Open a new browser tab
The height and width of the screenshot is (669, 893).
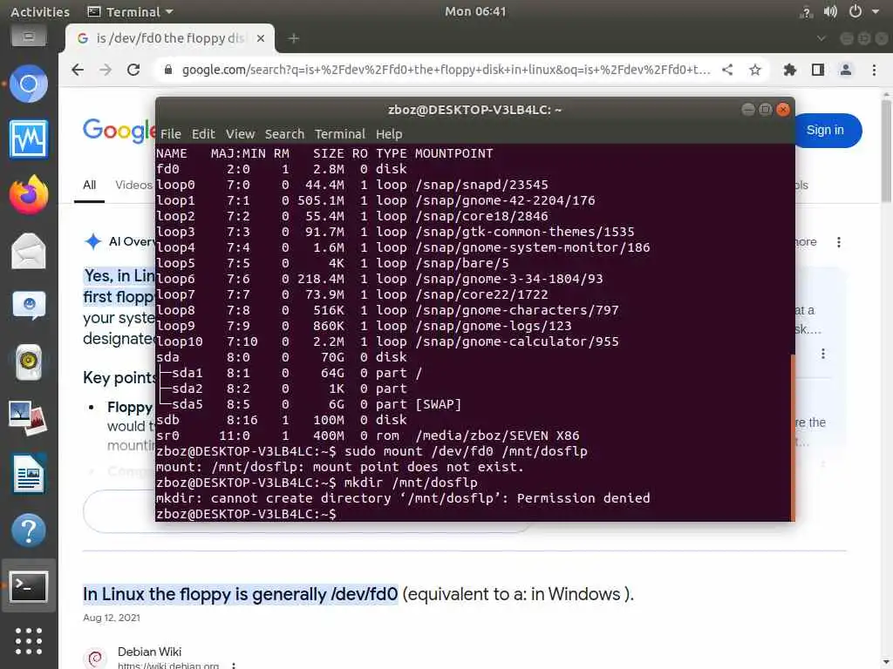click(294, 38)
